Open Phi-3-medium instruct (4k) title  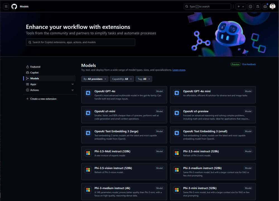pyautogui.click(x=112, y=188)
